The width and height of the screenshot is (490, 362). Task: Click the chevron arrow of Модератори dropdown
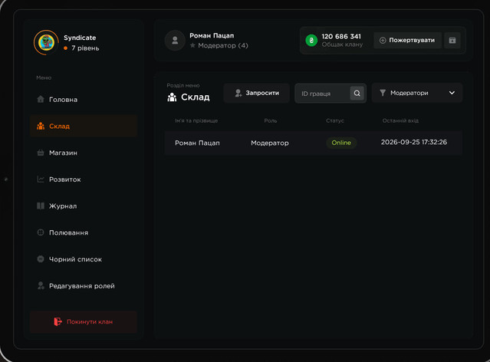pos(452,93)
